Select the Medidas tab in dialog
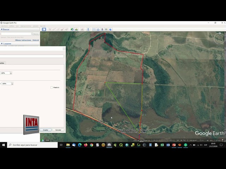Image resolution: width=226 pixels, height=169 pixels. tap(2, 63)
